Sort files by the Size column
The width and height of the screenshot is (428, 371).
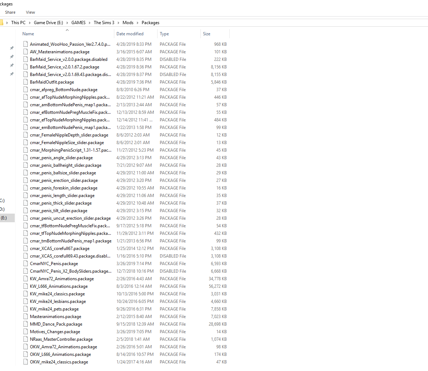coord(207,34)
